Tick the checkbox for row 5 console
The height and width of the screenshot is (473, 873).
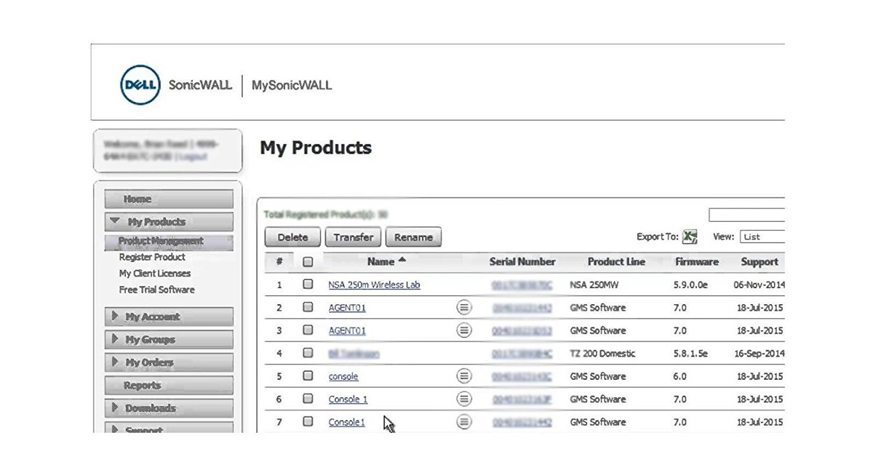coord(308,376)
